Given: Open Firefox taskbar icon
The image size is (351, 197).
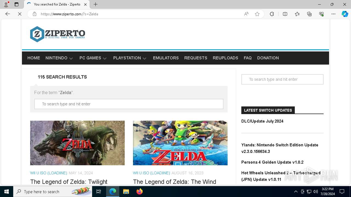Looking at the screenshot, I should 139,192.
